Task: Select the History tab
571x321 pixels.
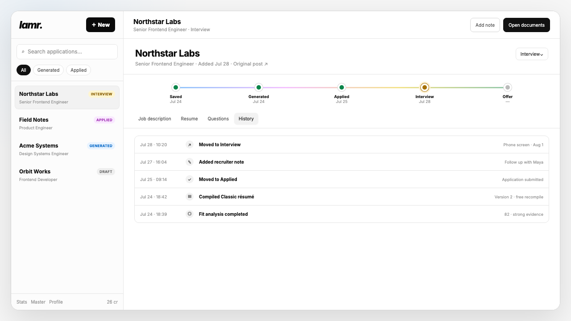Action: coord(246,119)
